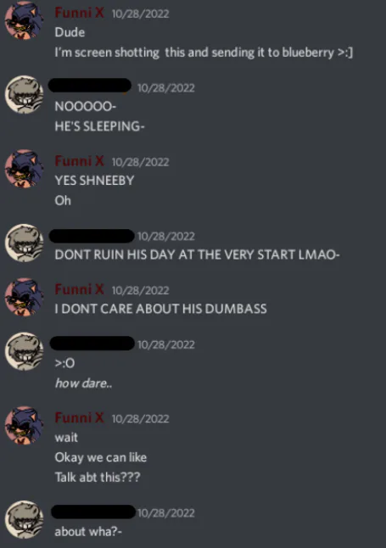
Task: Select the italic "how dare.." message
Action: (84, 383)
